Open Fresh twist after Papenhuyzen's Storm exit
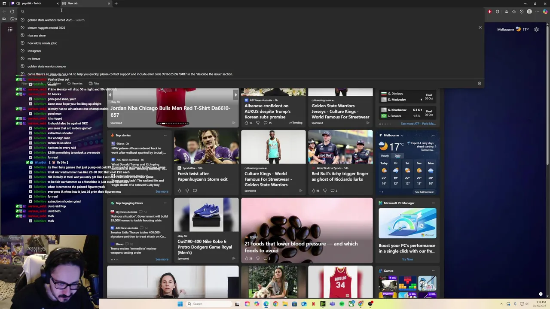The height and width of the screenshot is (309, 550). (x=202, y=176)
